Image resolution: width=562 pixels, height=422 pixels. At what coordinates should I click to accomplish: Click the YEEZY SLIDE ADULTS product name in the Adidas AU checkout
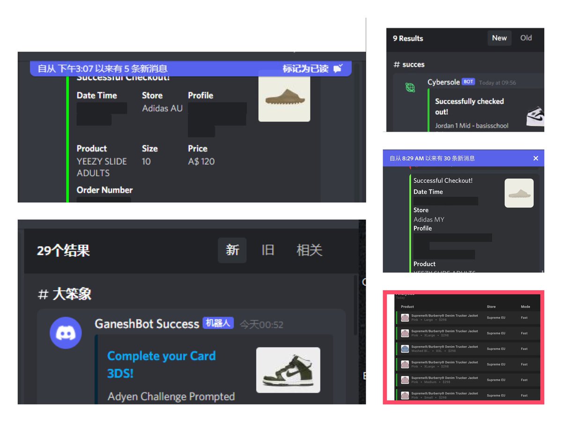click(x=102, y=167)
